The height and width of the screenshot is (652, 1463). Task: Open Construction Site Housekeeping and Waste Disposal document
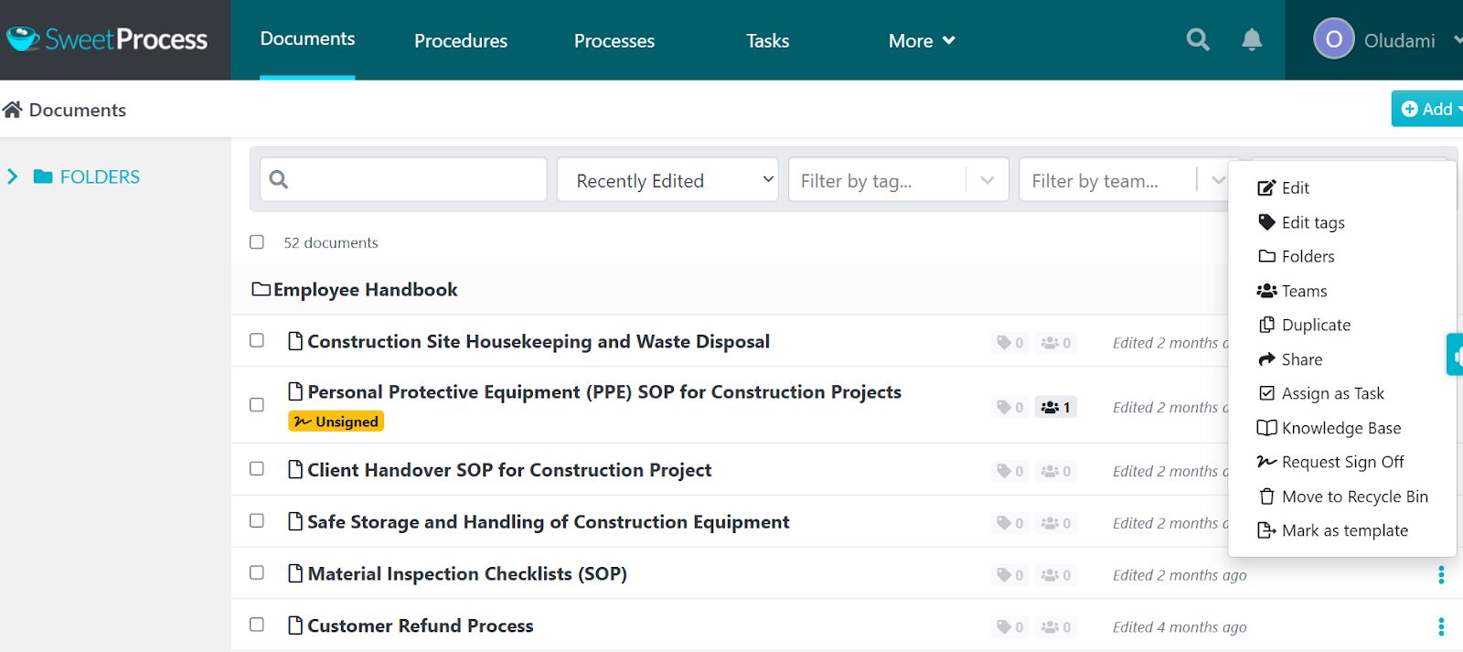[x=539, y=341]
